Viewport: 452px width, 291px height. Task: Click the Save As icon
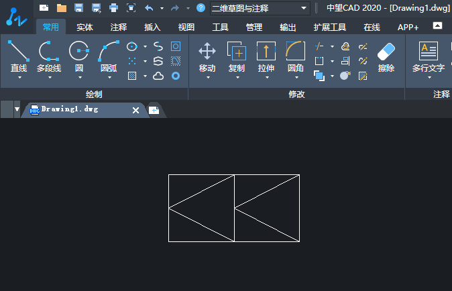pos(97,8)
